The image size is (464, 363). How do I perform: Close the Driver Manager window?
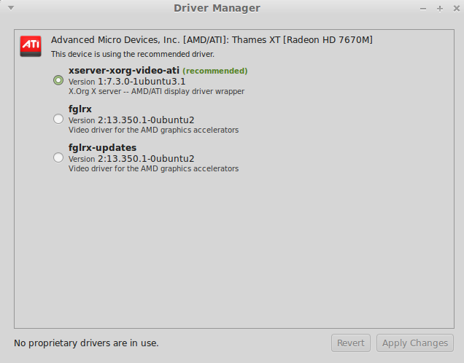(457, 9)
